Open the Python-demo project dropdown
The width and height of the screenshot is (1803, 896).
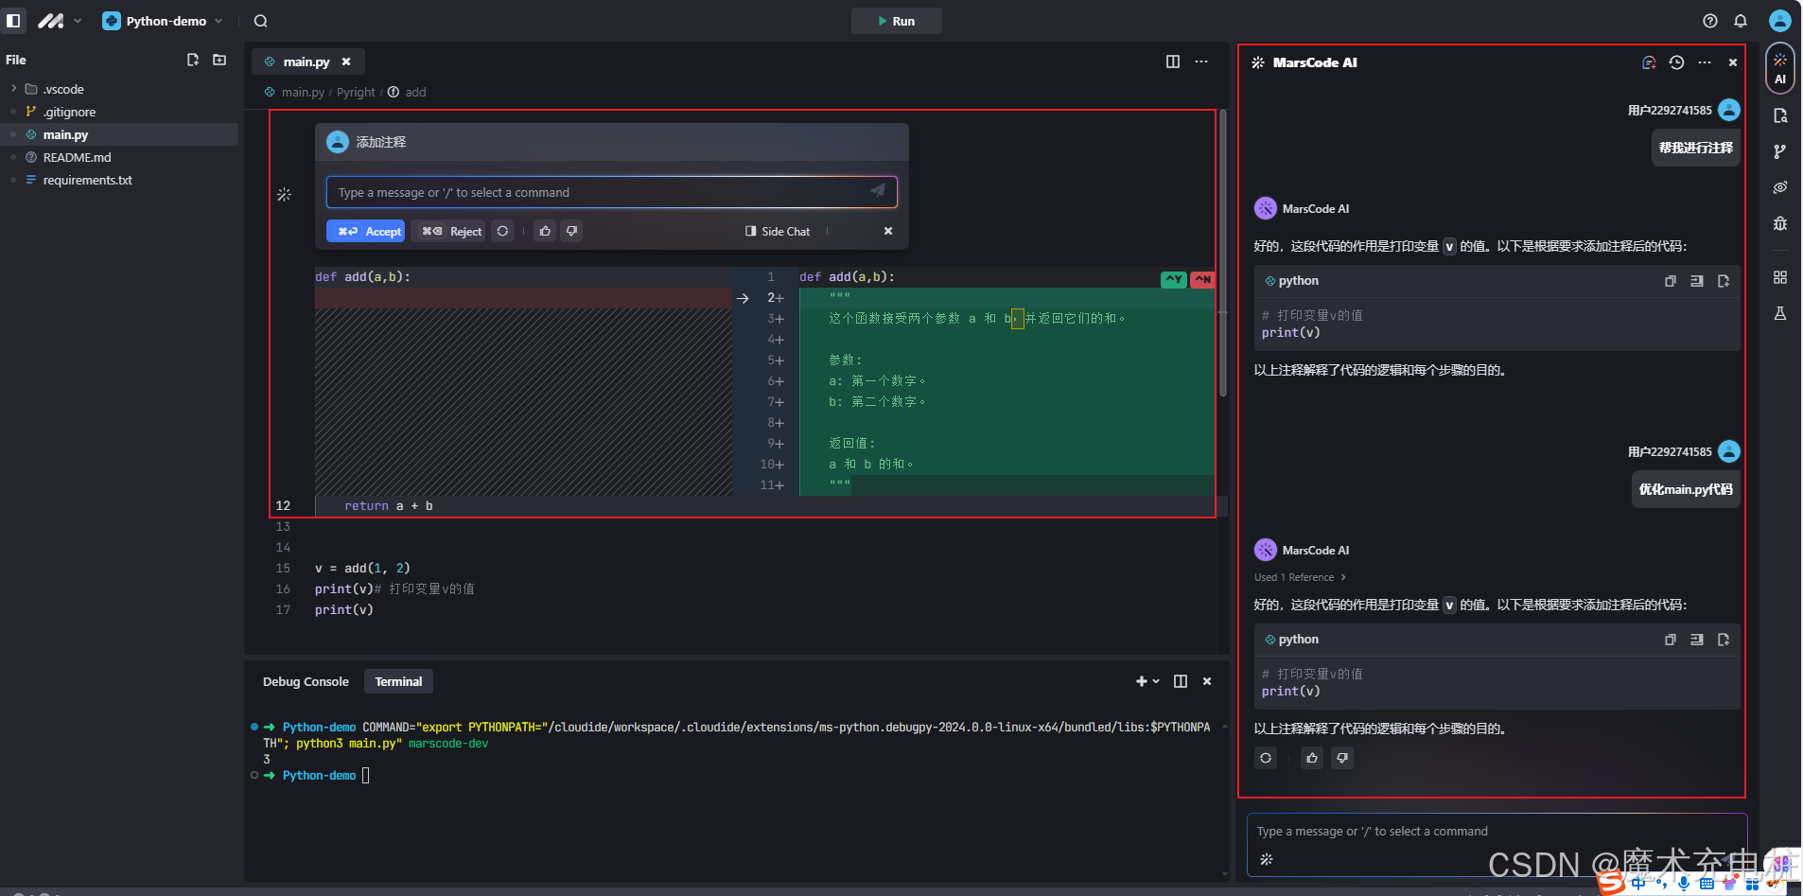point(164,21)
